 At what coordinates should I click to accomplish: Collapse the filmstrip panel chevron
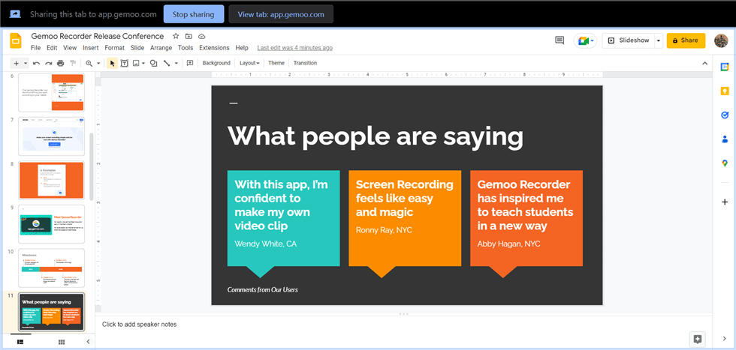[88, 342]
